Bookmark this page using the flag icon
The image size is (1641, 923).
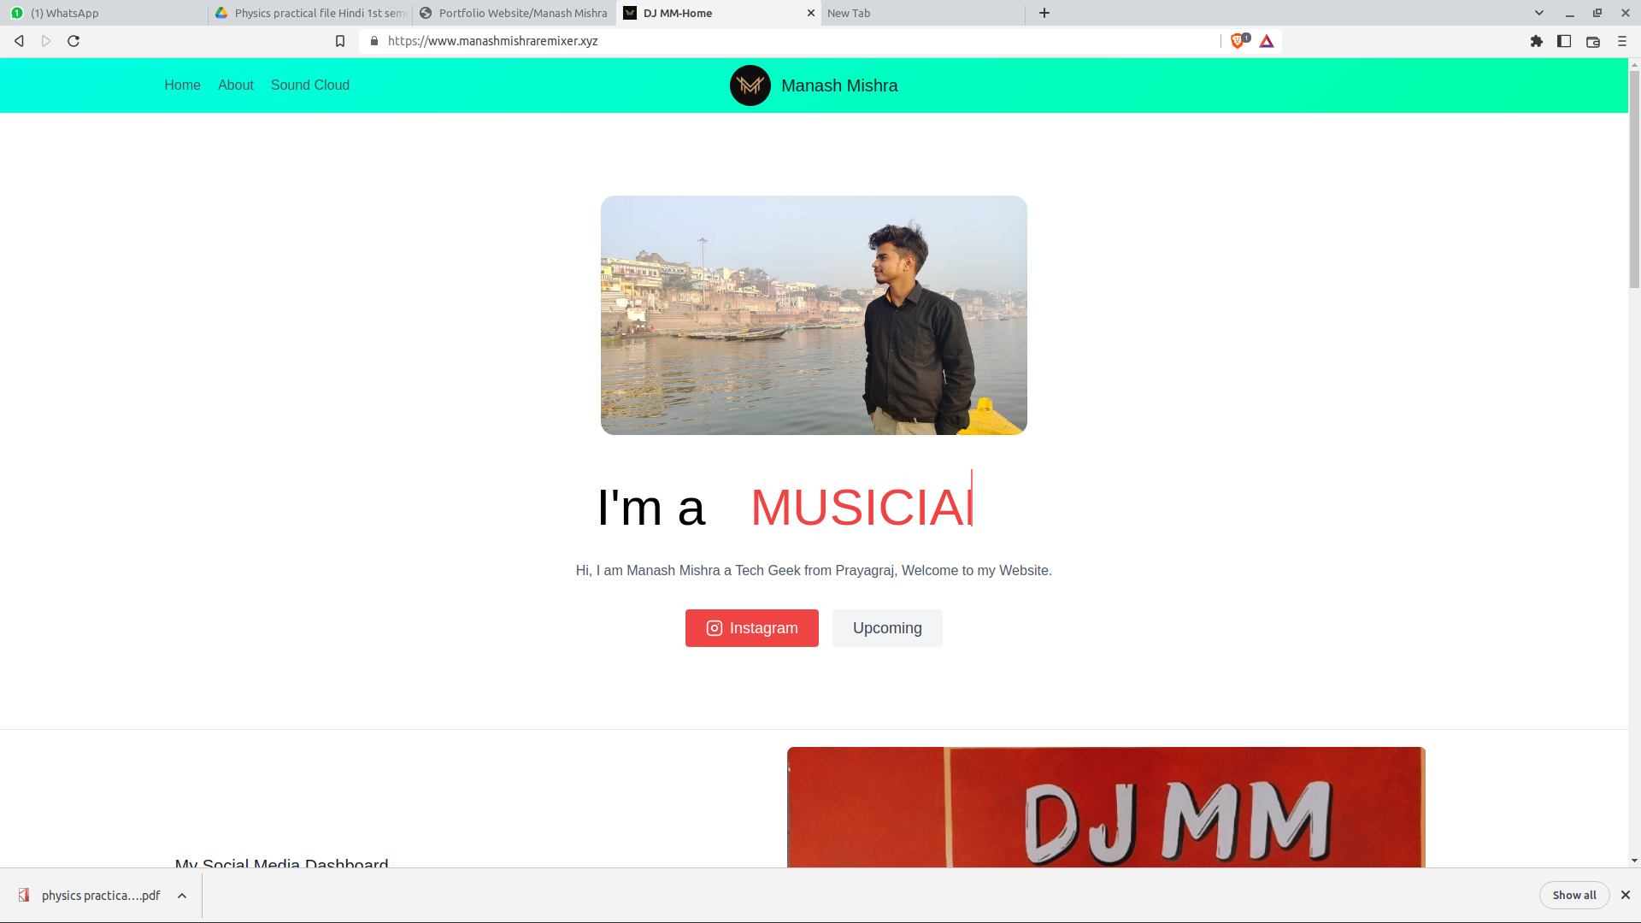(x=339, y=40)
